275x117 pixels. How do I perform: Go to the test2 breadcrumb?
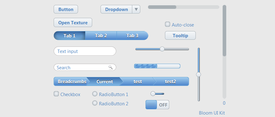(x=170, y=82)
